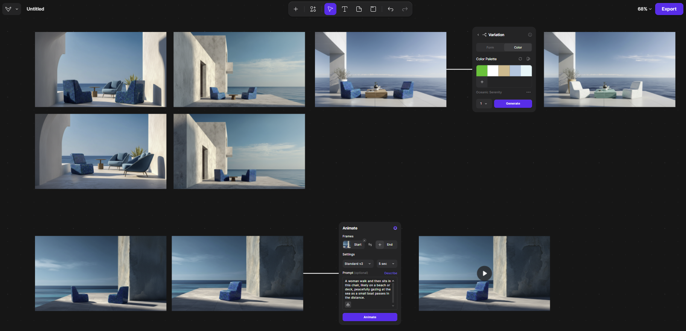The height and width of the screenshot is (331, 686).
Task: Open the shapes and elements tool
Action: (x=313, y=9)
